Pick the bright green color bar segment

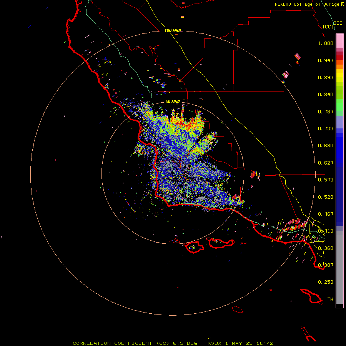[339, 105]
